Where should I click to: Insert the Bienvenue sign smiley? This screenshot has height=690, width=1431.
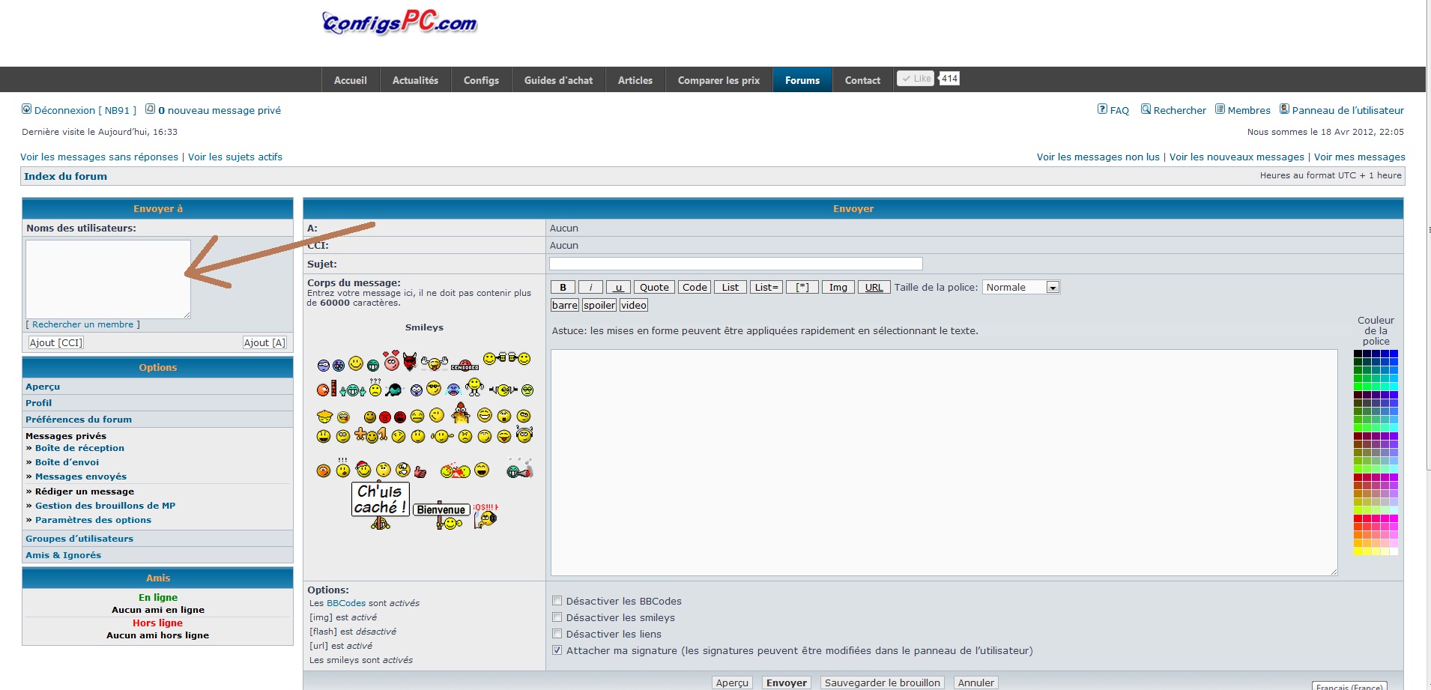(x=444, y=515)
